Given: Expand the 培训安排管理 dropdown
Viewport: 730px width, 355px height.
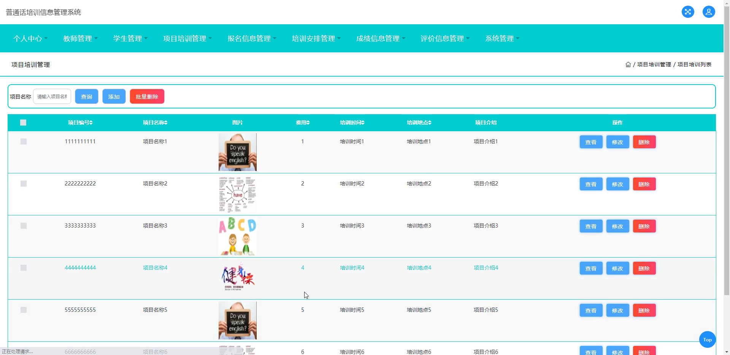Looking at the screenshot, I should point(316,38).
